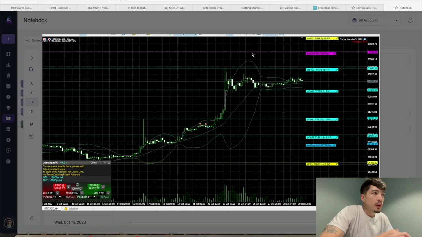Open the Notebook book icon in sidebar
Viewport: 422px width, 237px height.
[8, 118]
